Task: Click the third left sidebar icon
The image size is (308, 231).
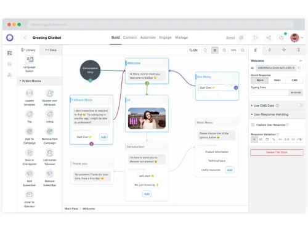Action: 9,75
